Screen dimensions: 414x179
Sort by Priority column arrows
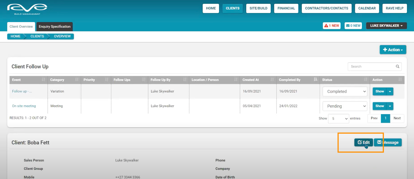tap(107, 80)
